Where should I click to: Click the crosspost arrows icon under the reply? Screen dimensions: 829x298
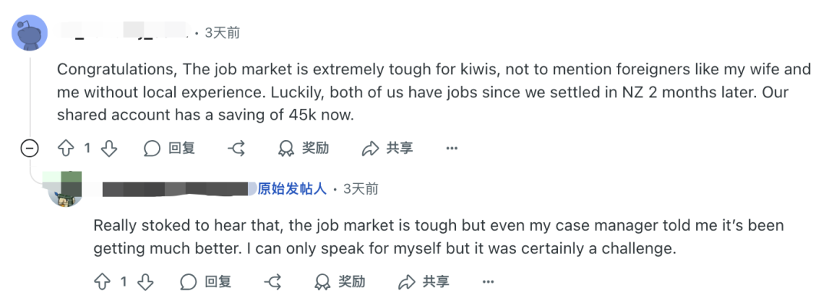272,282
